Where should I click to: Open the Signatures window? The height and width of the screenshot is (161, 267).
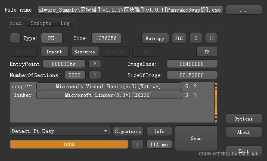tap(128, 131)
